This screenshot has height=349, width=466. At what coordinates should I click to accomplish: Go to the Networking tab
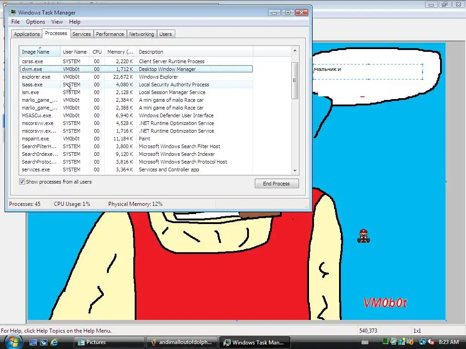[142, 34]
